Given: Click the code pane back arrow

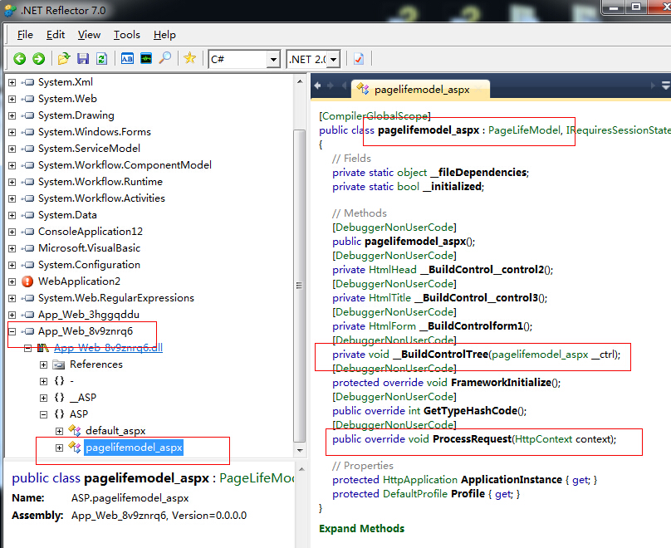Looking at the screenshot, I should 317,86.
